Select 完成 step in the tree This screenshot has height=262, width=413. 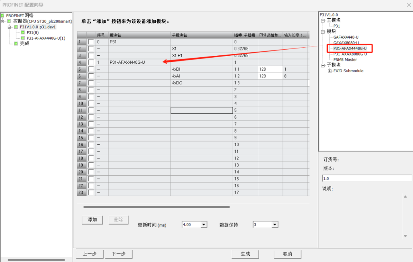(24, 44)
